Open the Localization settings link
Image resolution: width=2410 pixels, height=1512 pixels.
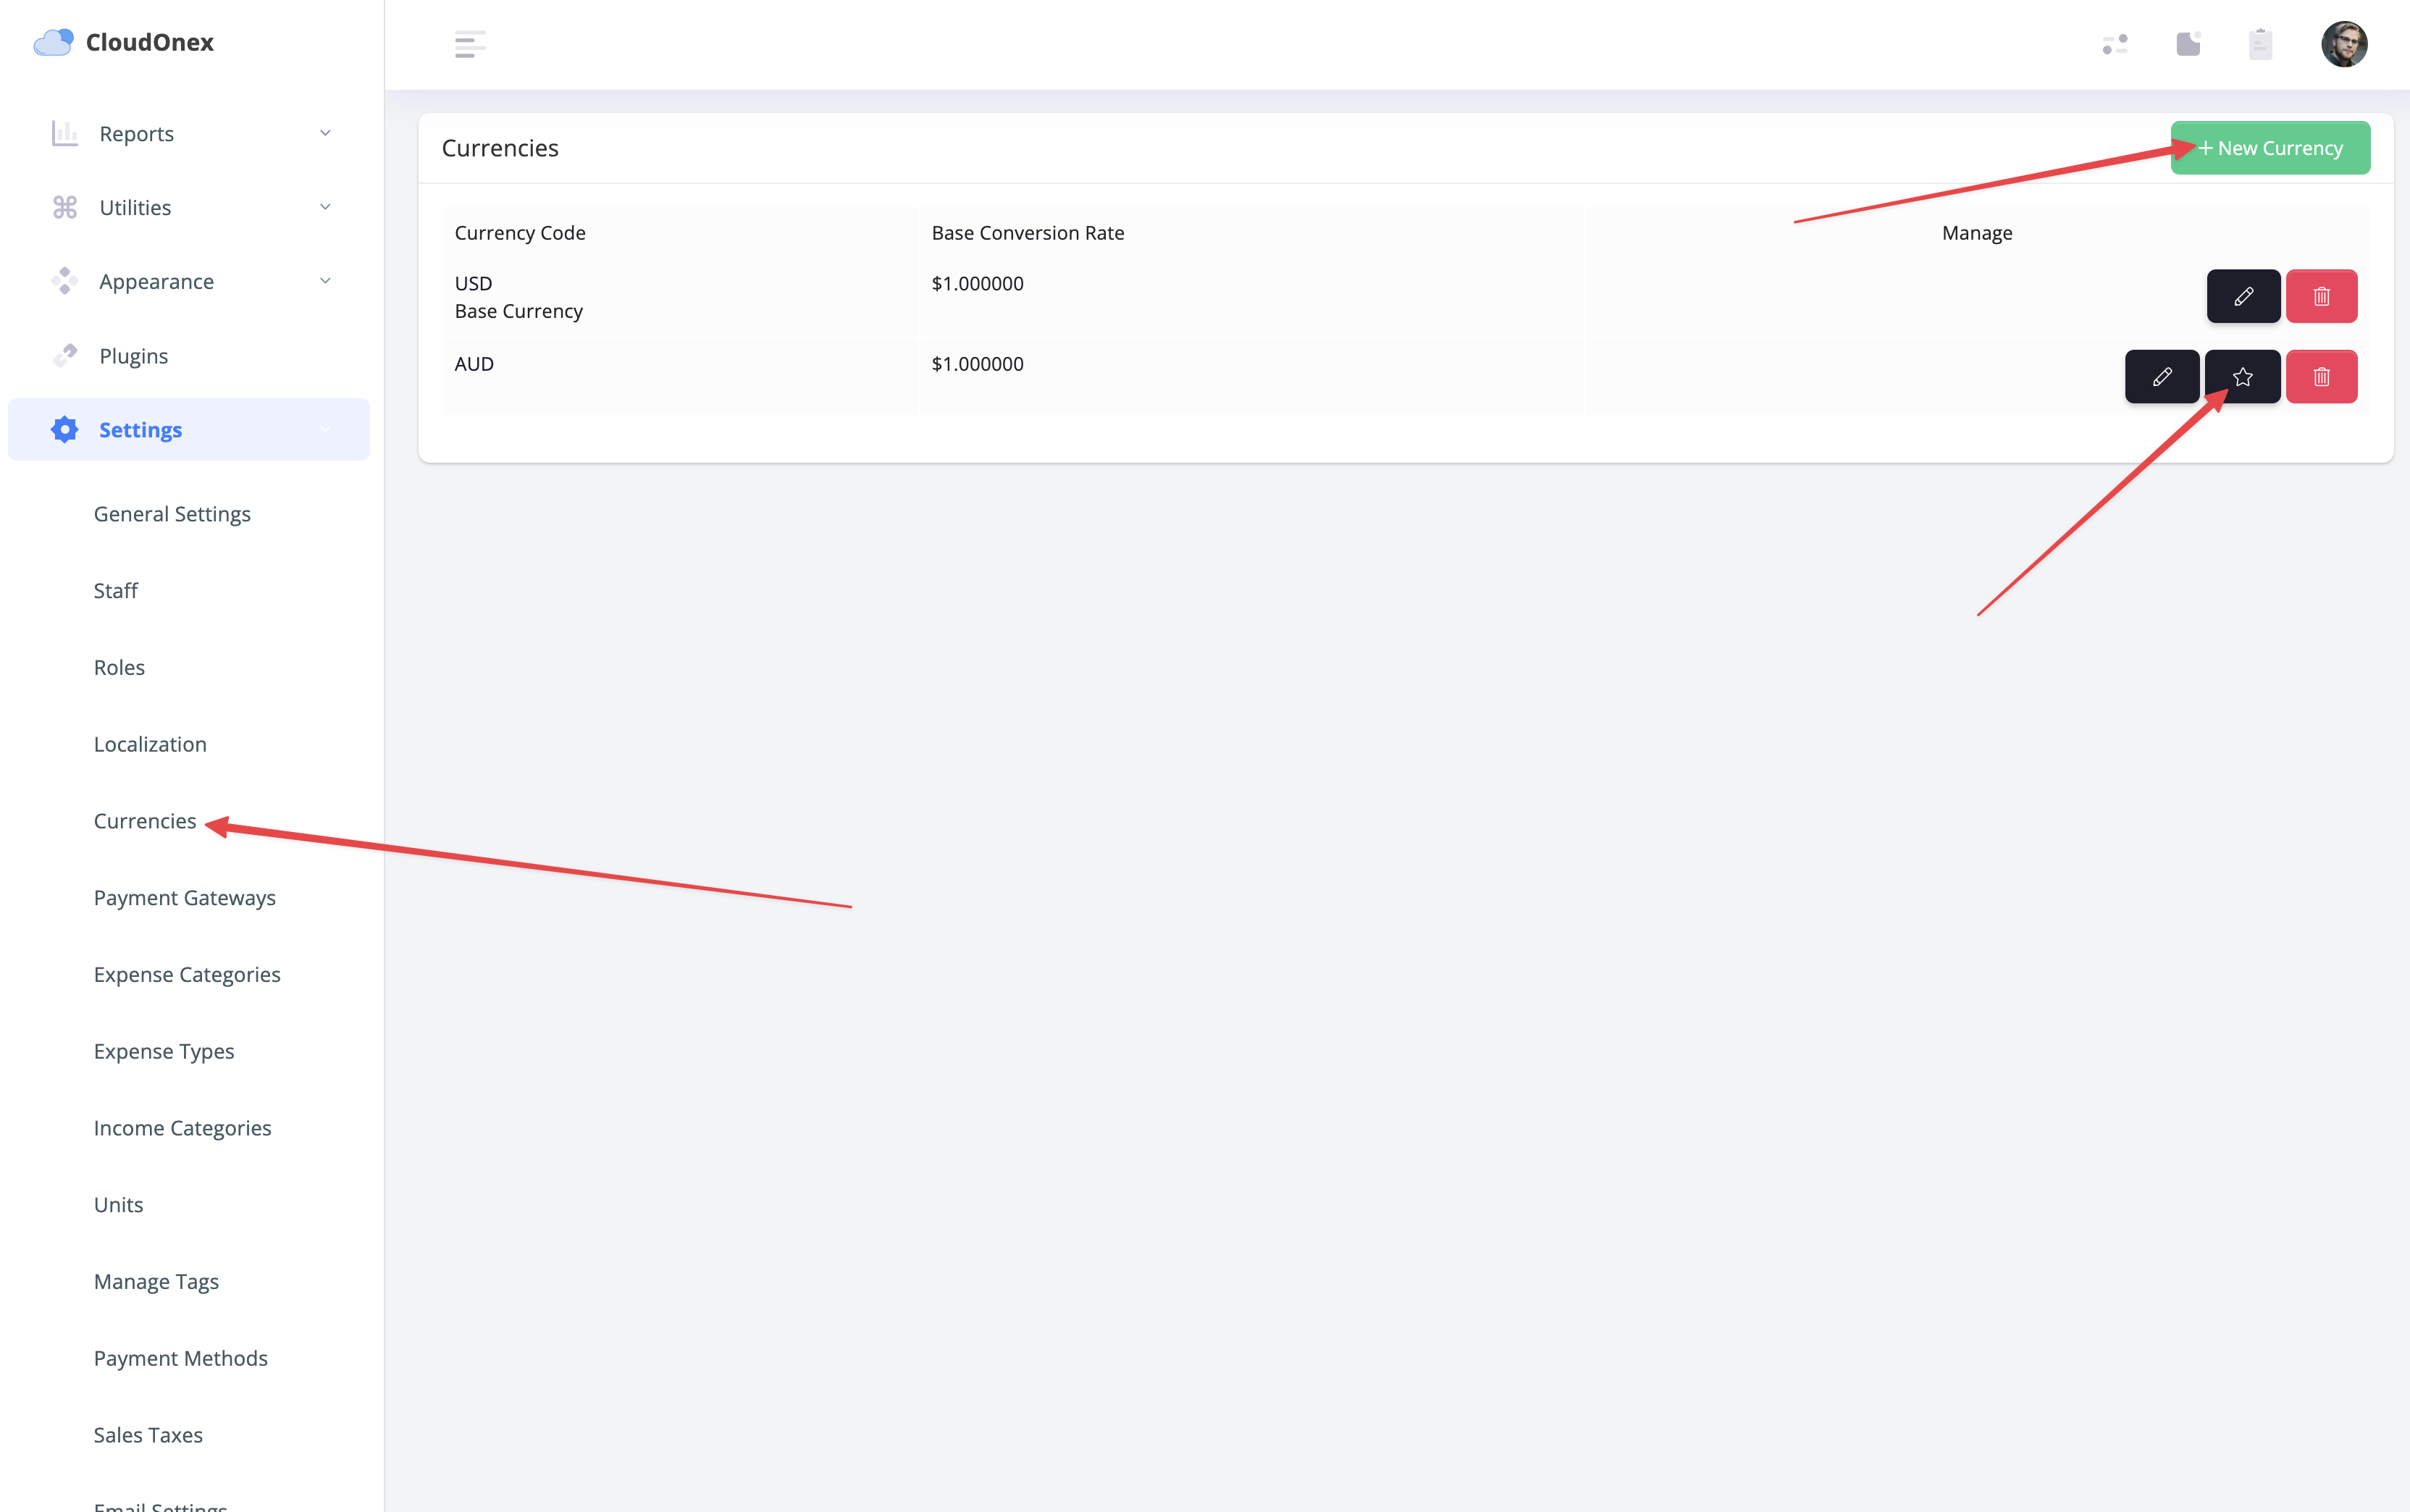coord(150,744)
